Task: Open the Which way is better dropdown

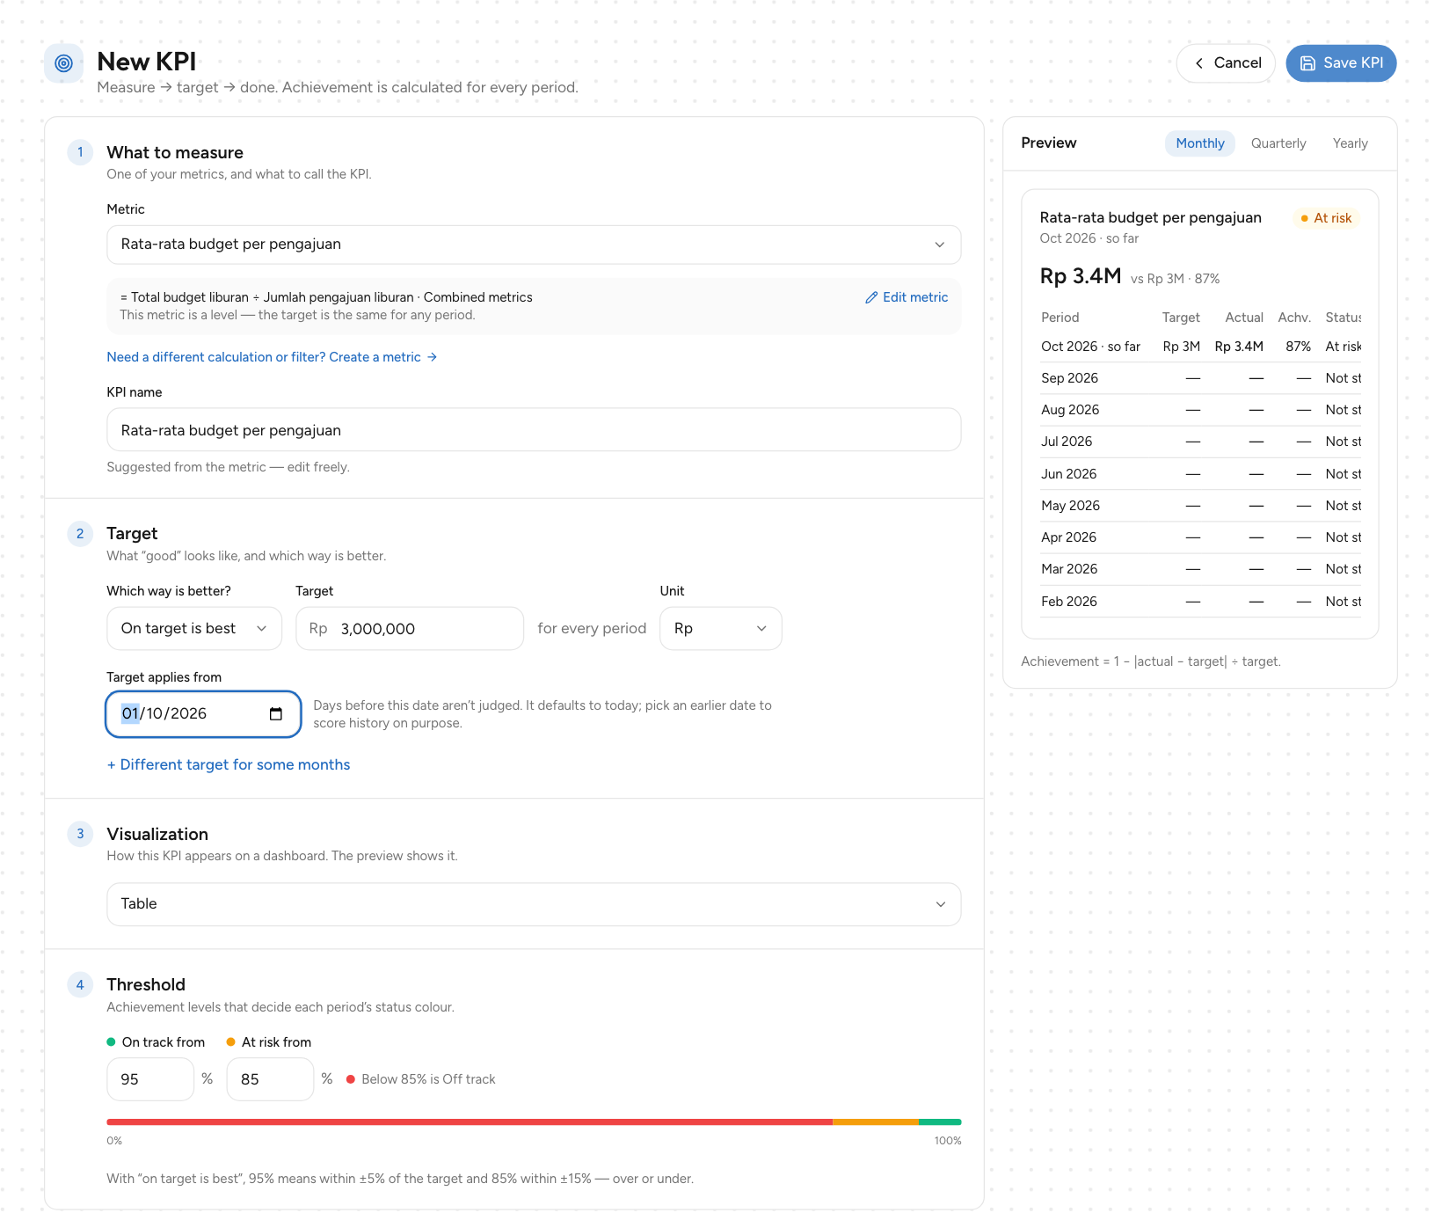Action: tap(194, 629)
